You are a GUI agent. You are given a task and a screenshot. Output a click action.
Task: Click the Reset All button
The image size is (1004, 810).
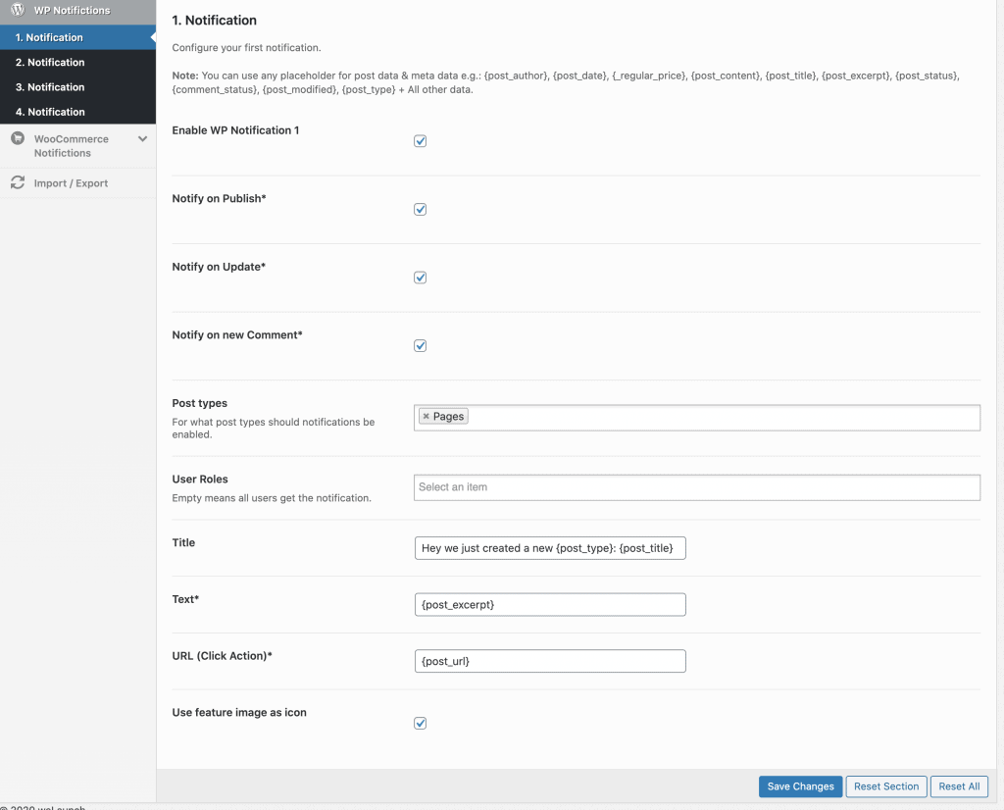[x=958, y=785]
